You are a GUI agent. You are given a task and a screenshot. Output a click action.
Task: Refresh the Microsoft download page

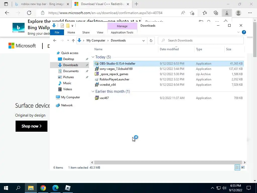click(x=29, y=13)
